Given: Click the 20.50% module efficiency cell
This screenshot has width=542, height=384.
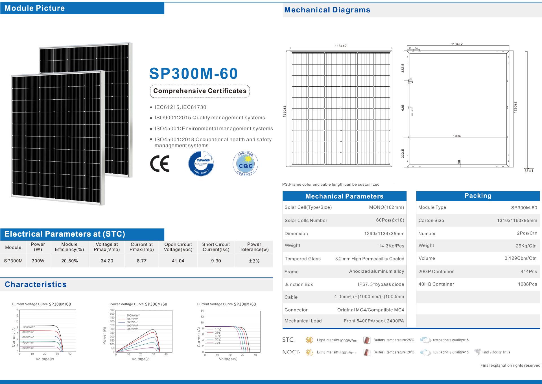Looking at the screenshot, I should click(69, 261).
